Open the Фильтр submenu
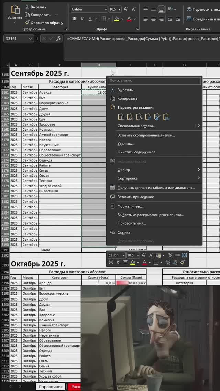Screen dimensions: 220x391 (x=154, y=170)
